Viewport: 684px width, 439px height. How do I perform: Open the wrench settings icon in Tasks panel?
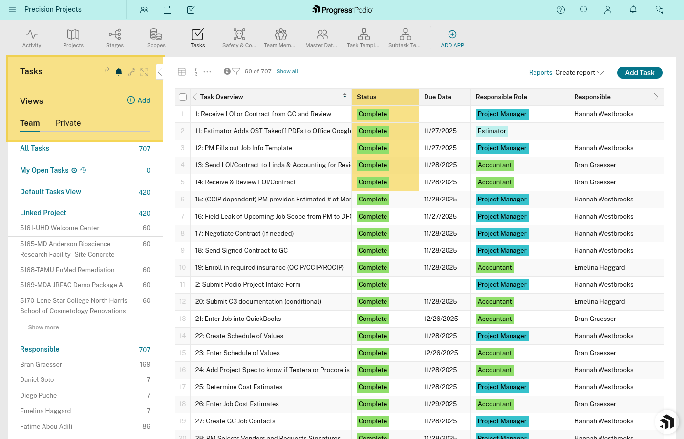pos(131,72)
